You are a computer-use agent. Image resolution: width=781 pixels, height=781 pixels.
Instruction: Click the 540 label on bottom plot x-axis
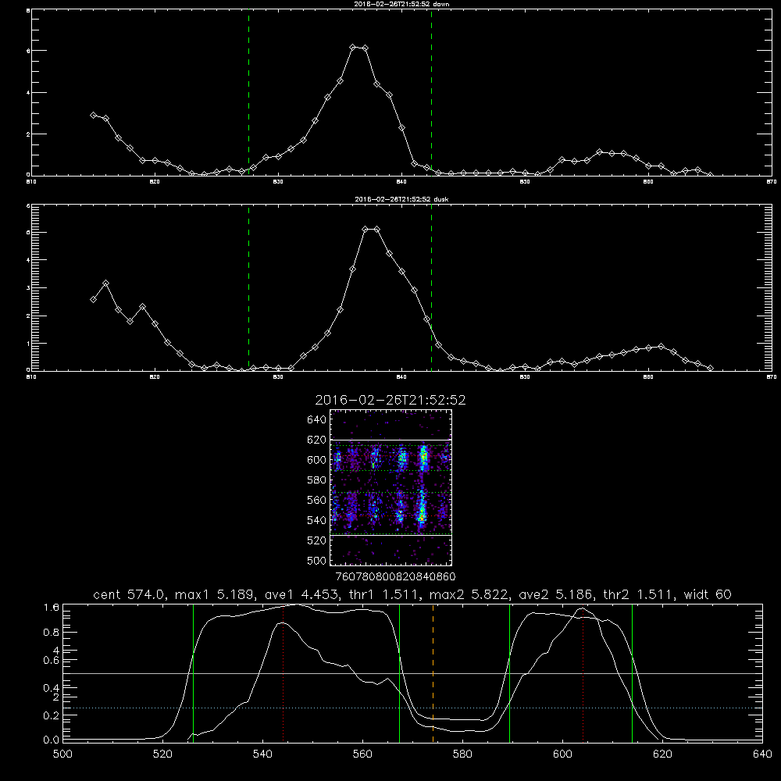262,754
